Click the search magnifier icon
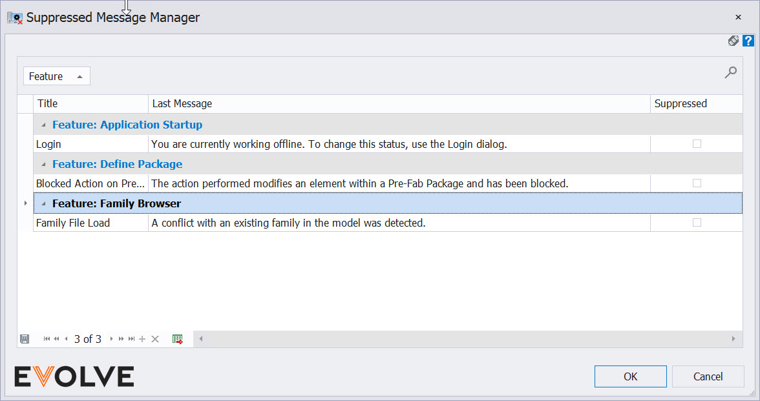This screenshot has height=401, width=760. tap(730, 72)
